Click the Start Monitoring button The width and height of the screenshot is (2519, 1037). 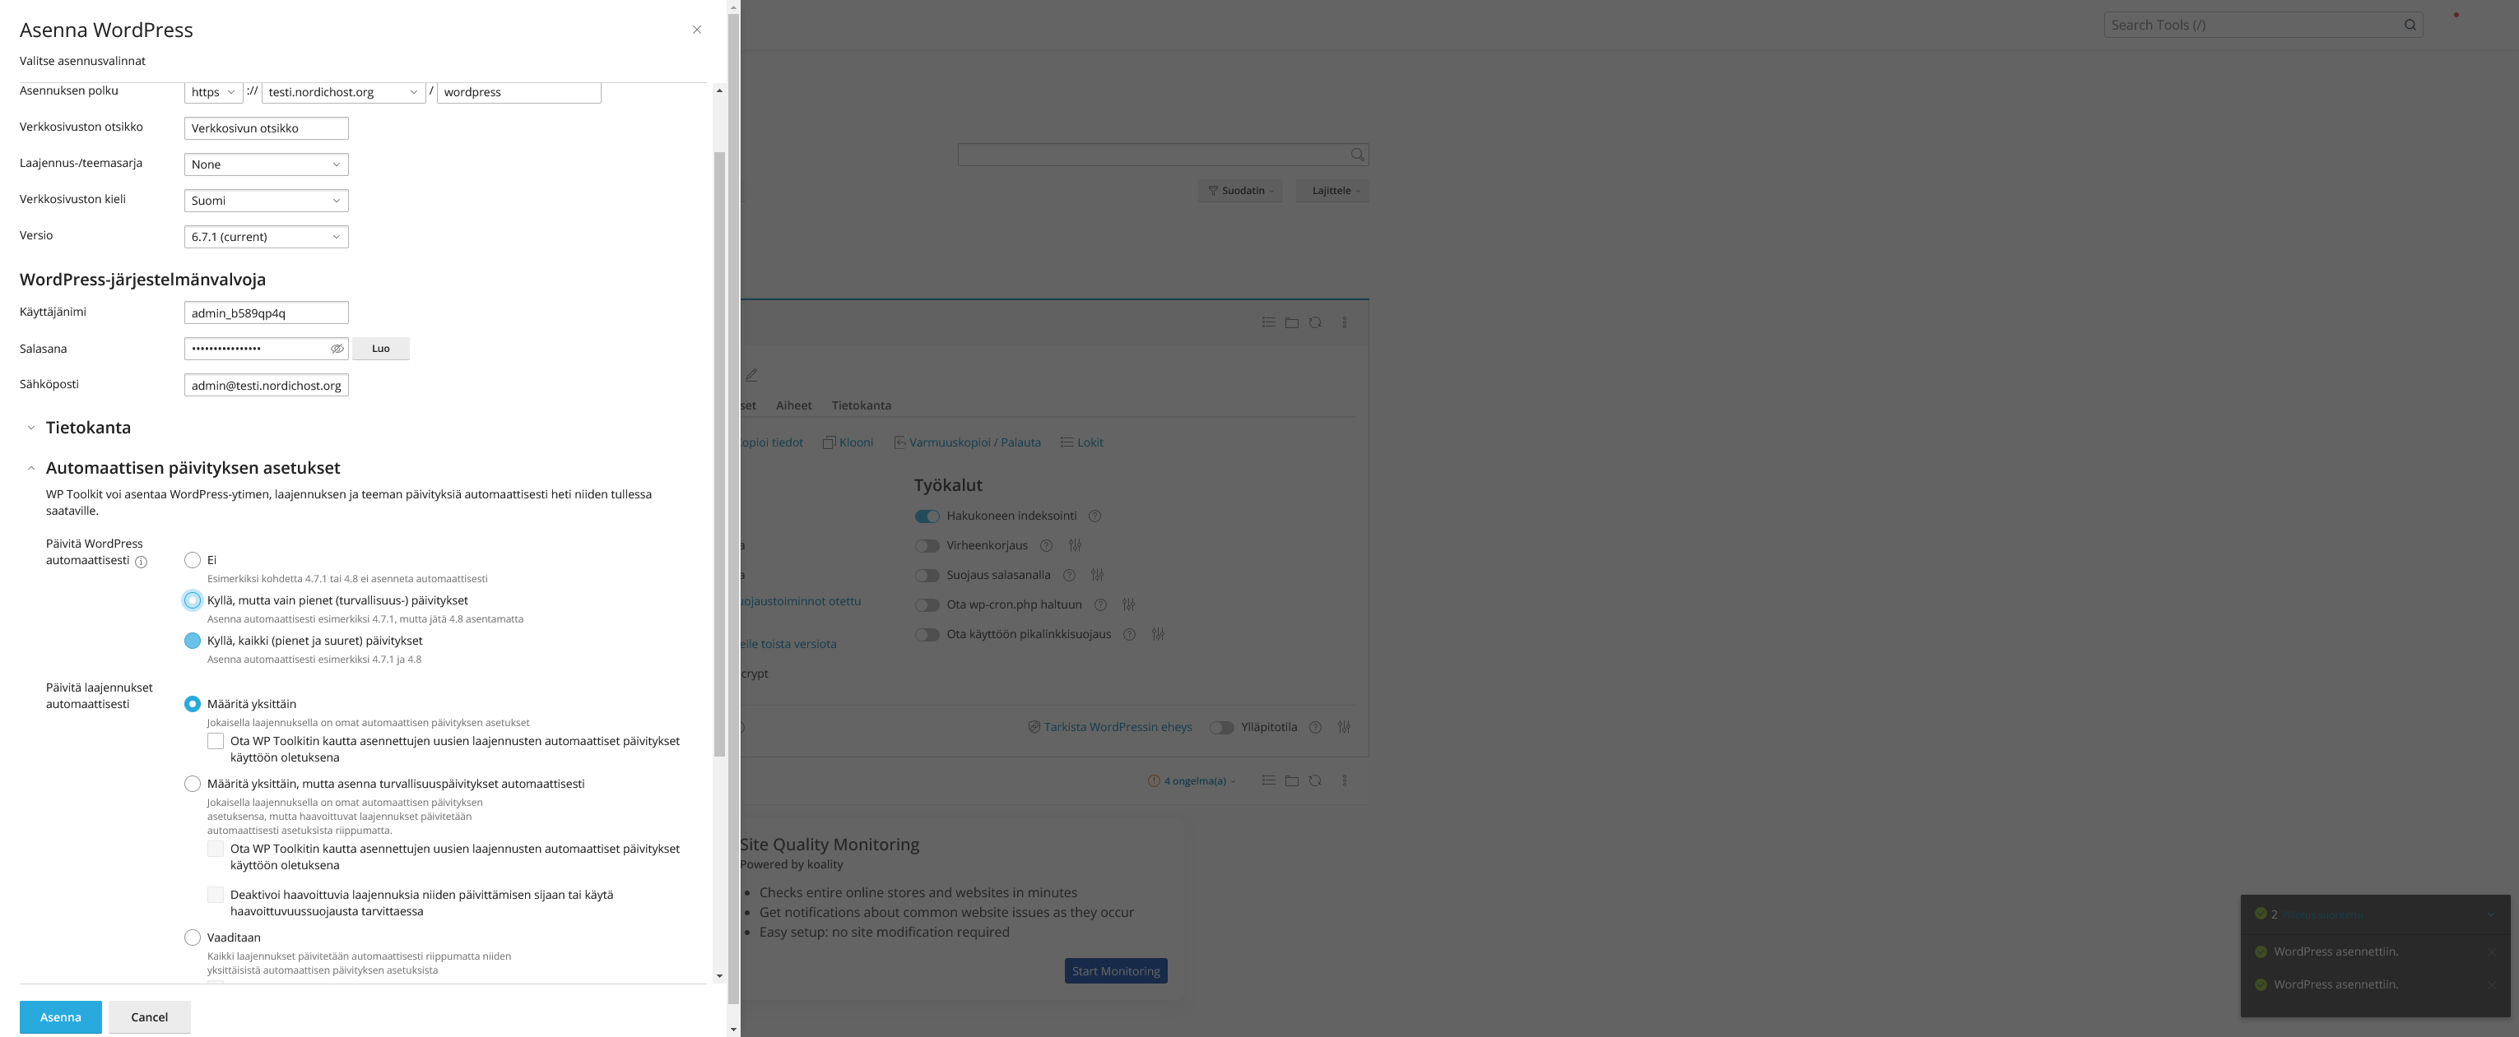click(1116, 971)
